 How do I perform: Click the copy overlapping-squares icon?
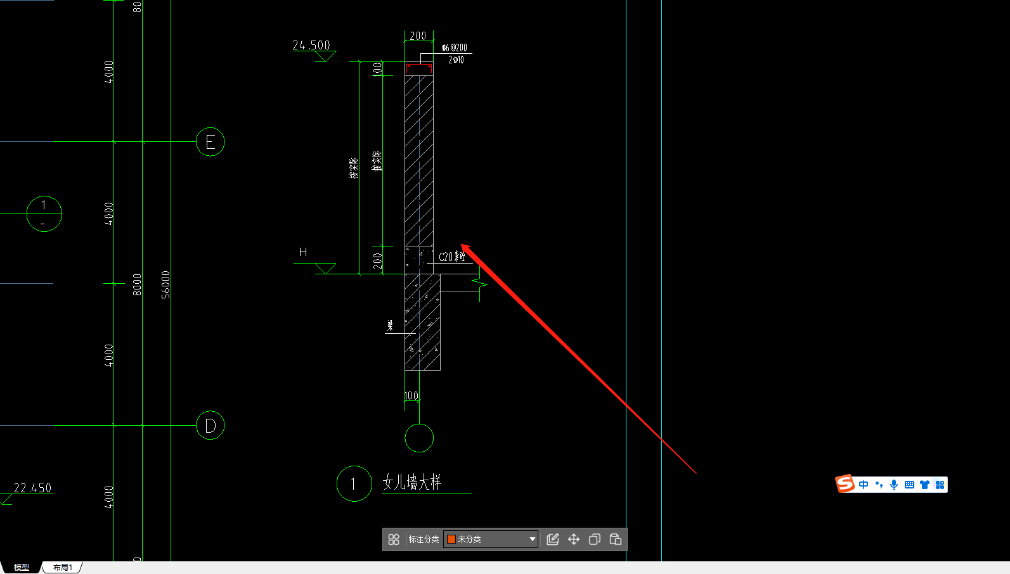(595, 539)
